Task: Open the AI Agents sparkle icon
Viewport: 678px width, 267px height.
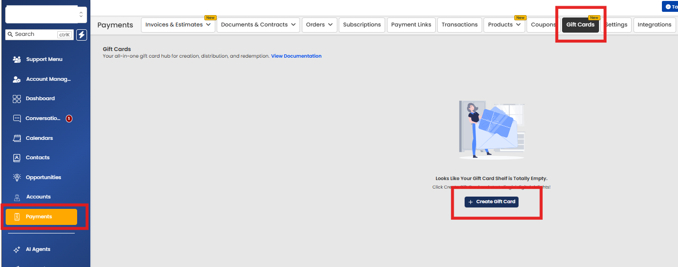Action: click(x=17, y=250)
